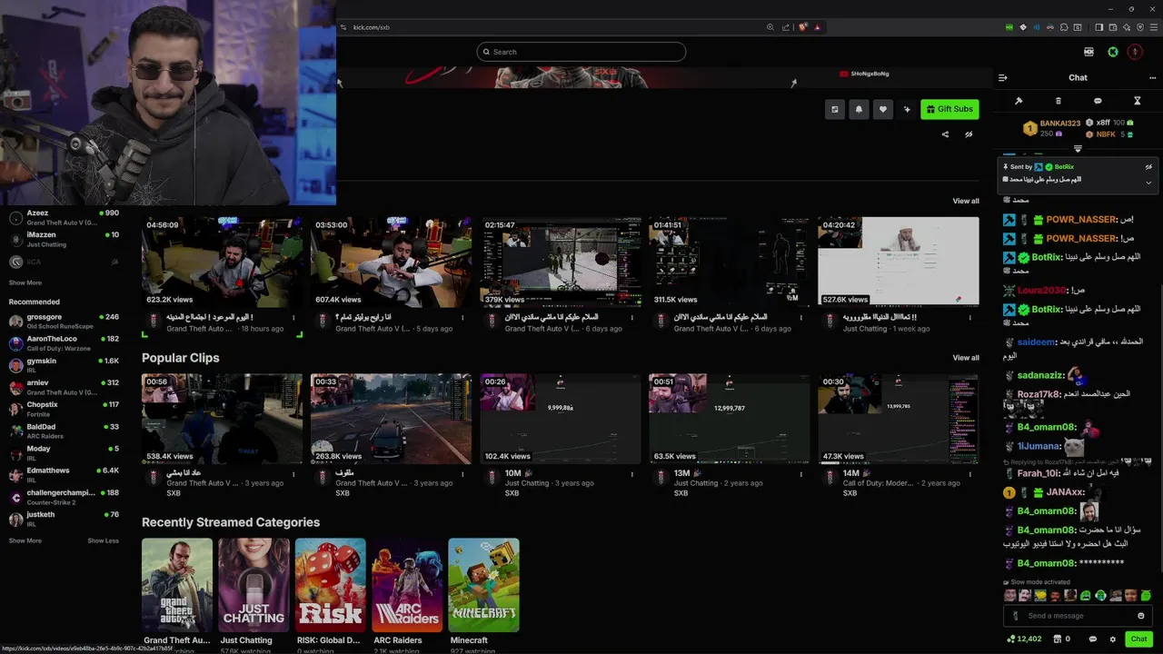Show More followed channels in sidebar
The width and height of the screenshot is (1163, 654).
click(x=25, y=282)
